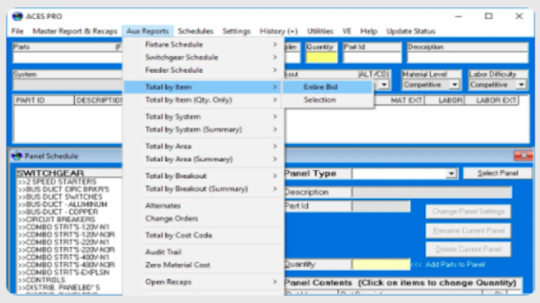The image size is (540, 303).
Task: Open Master Report & Recaps menu
Action: point(75,32)
